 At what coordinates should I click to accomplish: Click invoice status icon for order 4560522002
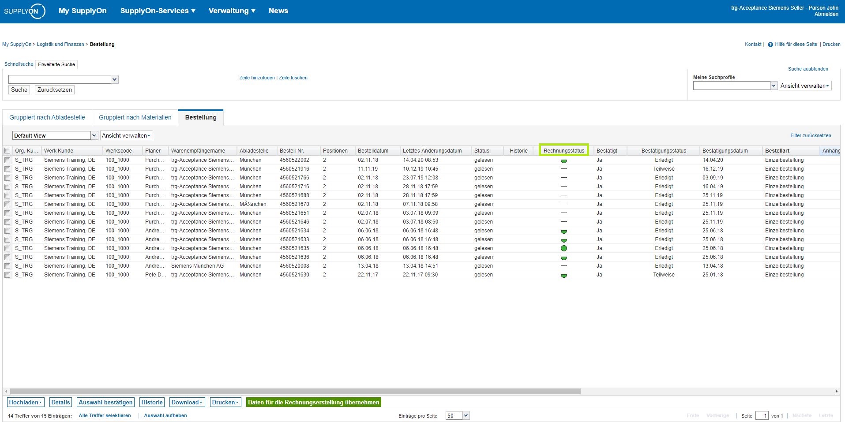tap(563, 161)
